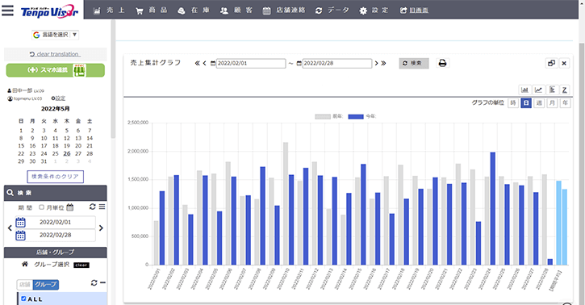The image size is (585, 305).
Task: Toggle the 今年 legend swatch
Action: coord(356,116)
